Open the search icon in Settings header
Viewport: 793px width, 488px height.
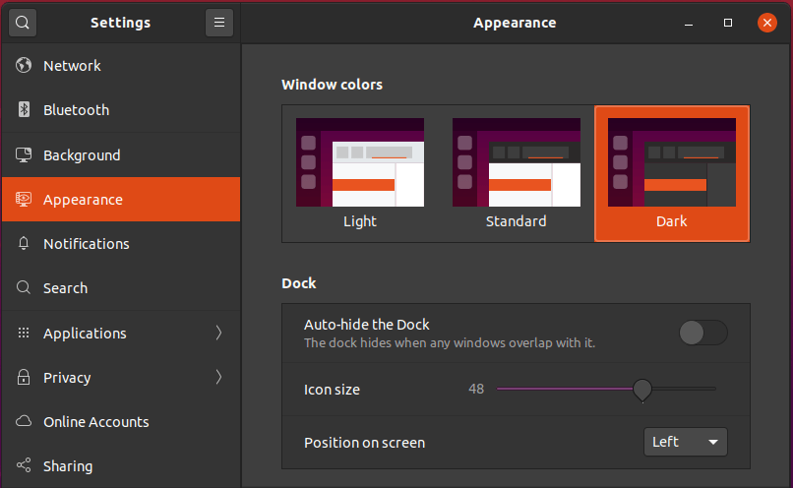pyautogui.click(x=23, y=23)
